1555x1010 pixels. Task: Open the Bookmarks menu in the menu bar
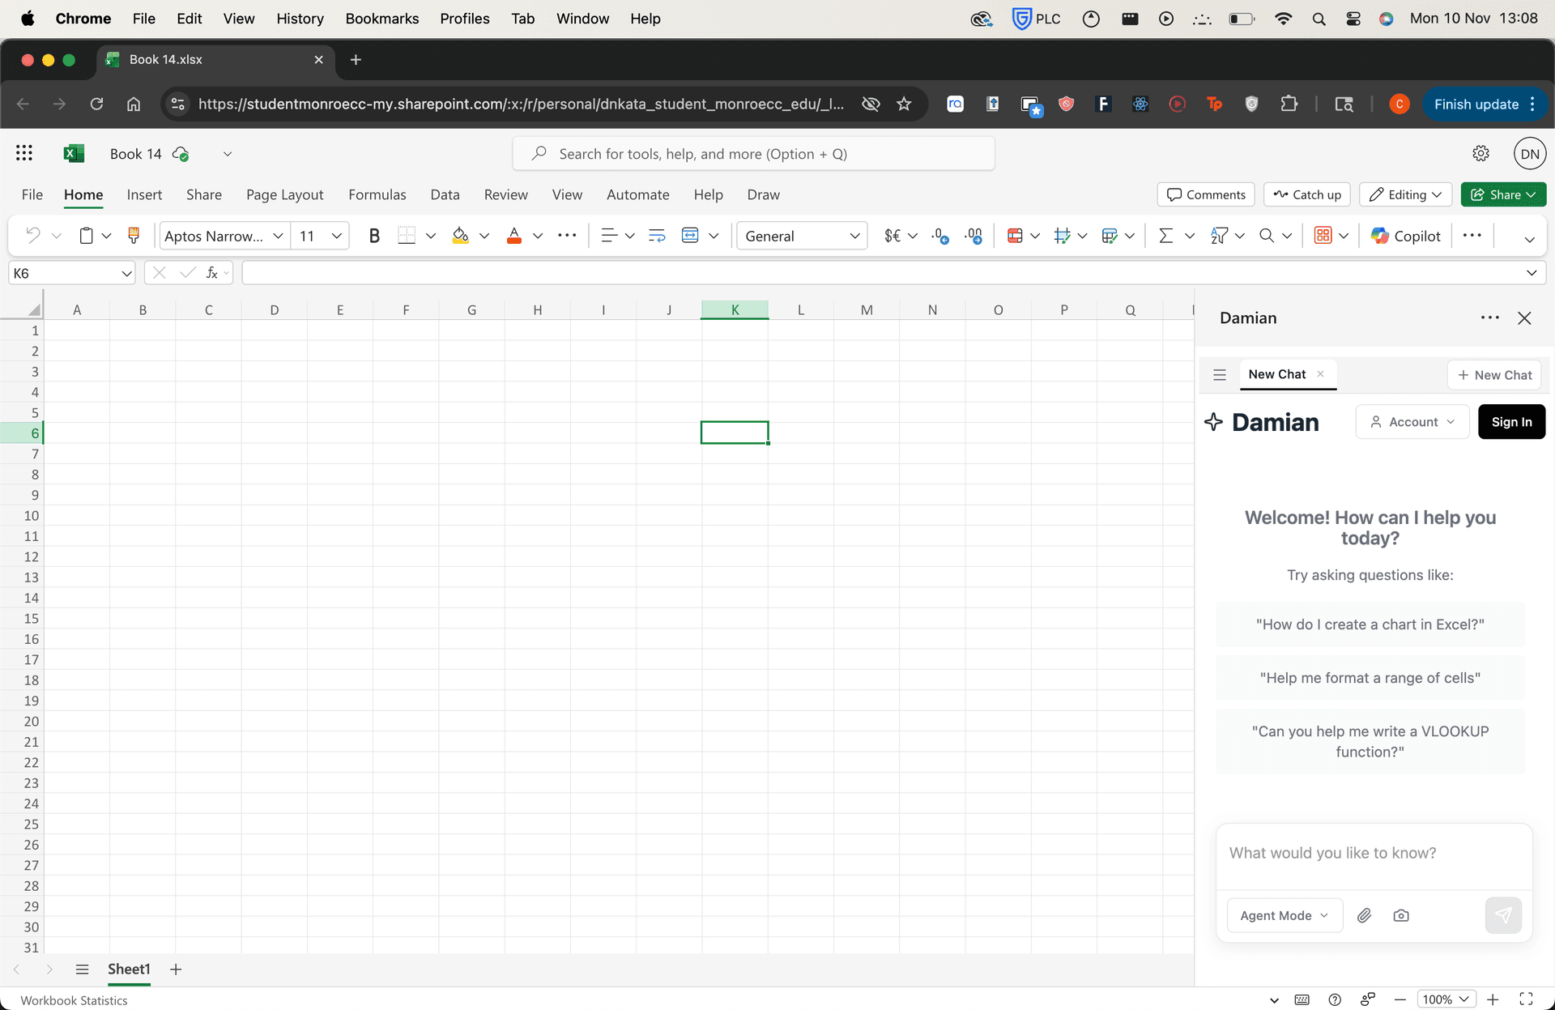point(381,18)
